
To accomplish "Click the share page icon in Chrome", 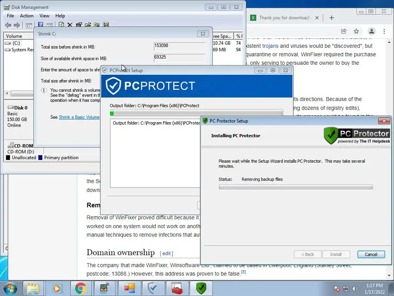I will coord(344,31).
